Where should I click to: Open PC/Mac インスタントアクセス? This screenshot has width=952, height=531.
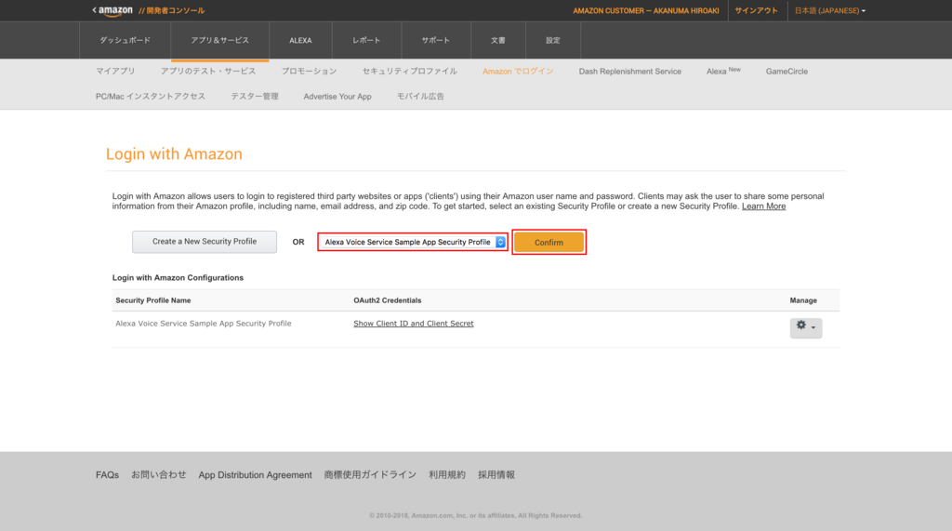(x=151, y=96)
